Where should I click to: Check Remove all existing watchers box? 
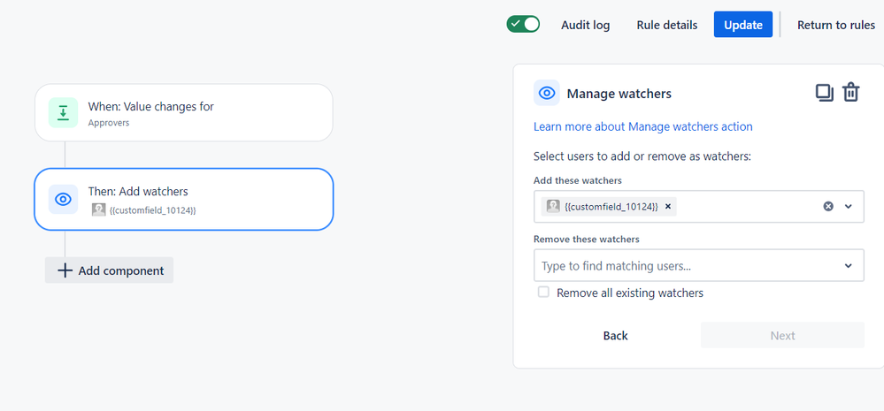[x=543, y=293]
